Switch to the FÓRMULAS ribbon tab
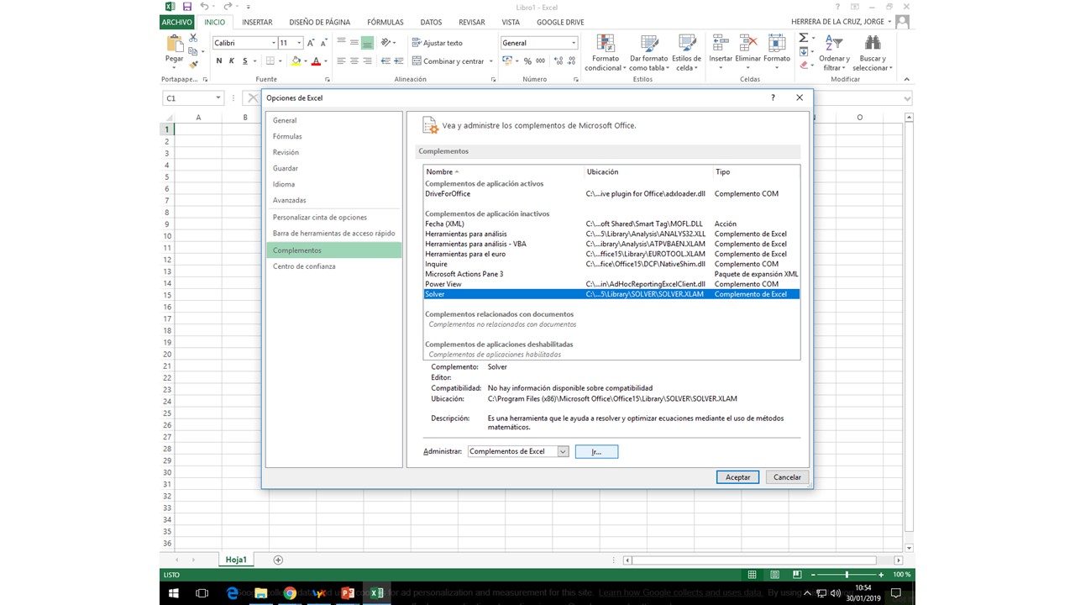This screenshot has height=605, width=1075. 385,22
